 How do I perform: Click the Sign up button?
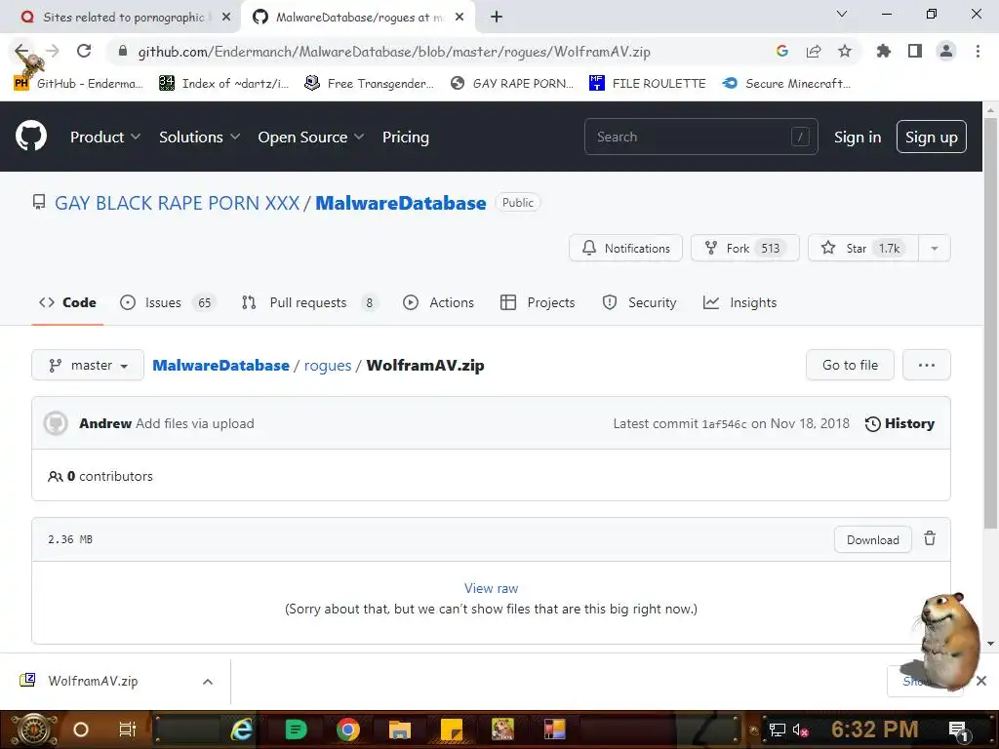pyautogui.click(x=932, y=137)
